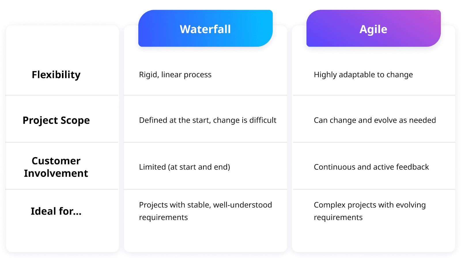Click the blue Waterfall header

[205, 28]
